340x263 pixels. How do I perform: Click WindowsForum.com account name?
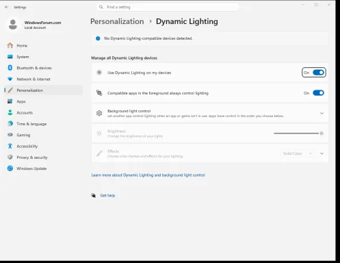(42, 23)
